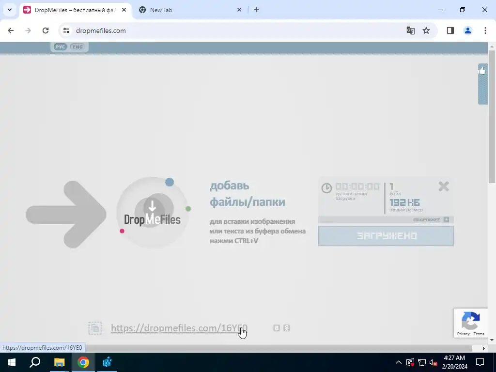
Task: Open reCAPTCHA Privacy link
Action: coord(463,334)
